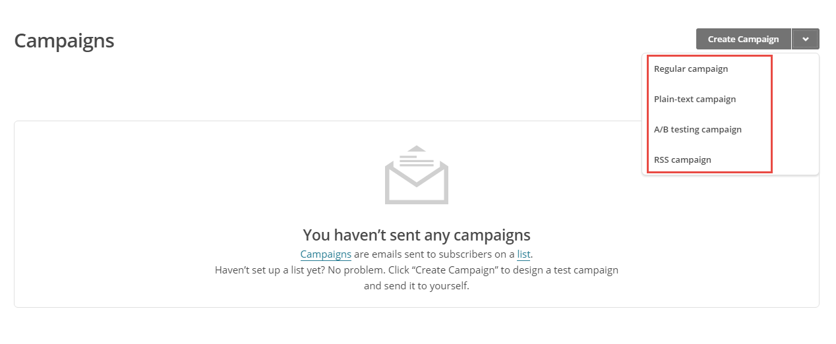Click the 'and send it to yourself.' line
Screen dimensions: 836x344
point(417,287)
